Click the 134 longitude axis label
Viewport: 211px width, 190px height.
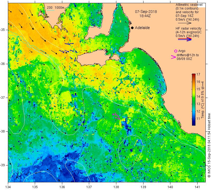(x=8, y=187)
